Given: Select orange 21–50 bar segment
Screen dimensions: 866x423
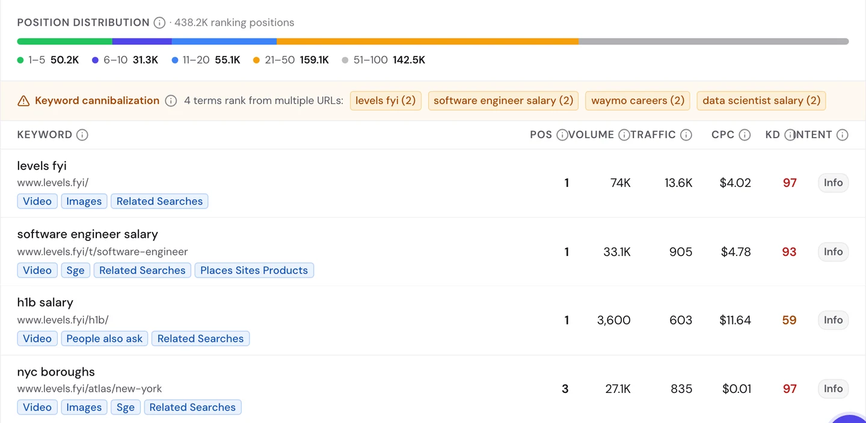Looking at the screenshot, I should click(x=428, y=41).
